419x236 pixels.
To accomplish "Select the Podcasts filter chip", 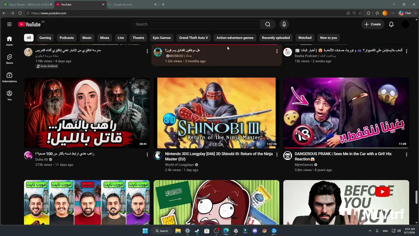I will 67,38.
